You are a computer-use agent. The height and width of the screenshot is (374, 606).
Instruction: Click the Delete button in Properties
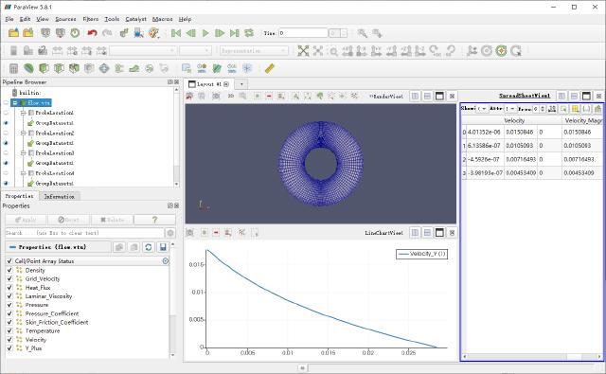click(112, 220)
